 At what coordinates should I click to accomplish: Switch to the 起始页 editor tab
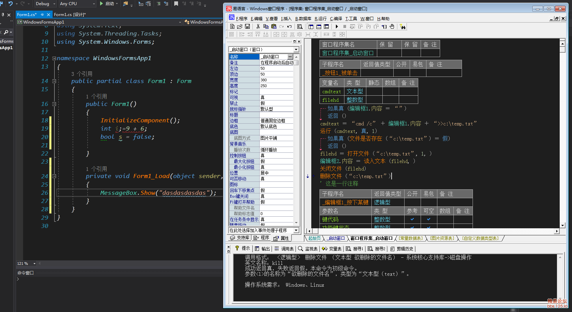(314, 238)
